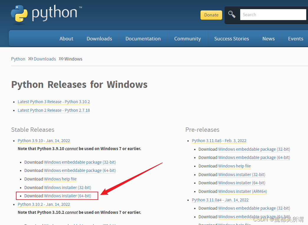308x225 pixels.
Task: Go to Python breadcrumb link
Action: 18,59
